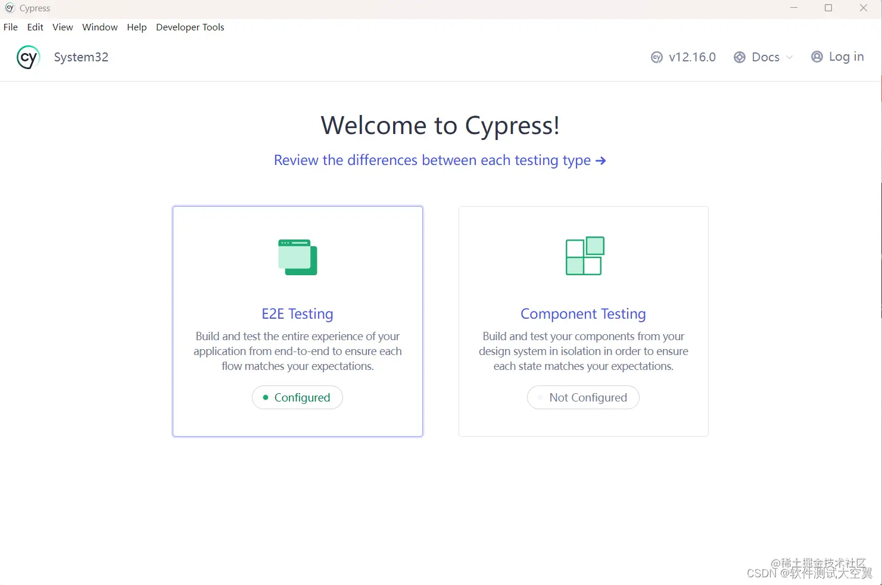The image size is (882, 585).
Task: Click the user avatar icon by Log in
Action: coord(817,57)
